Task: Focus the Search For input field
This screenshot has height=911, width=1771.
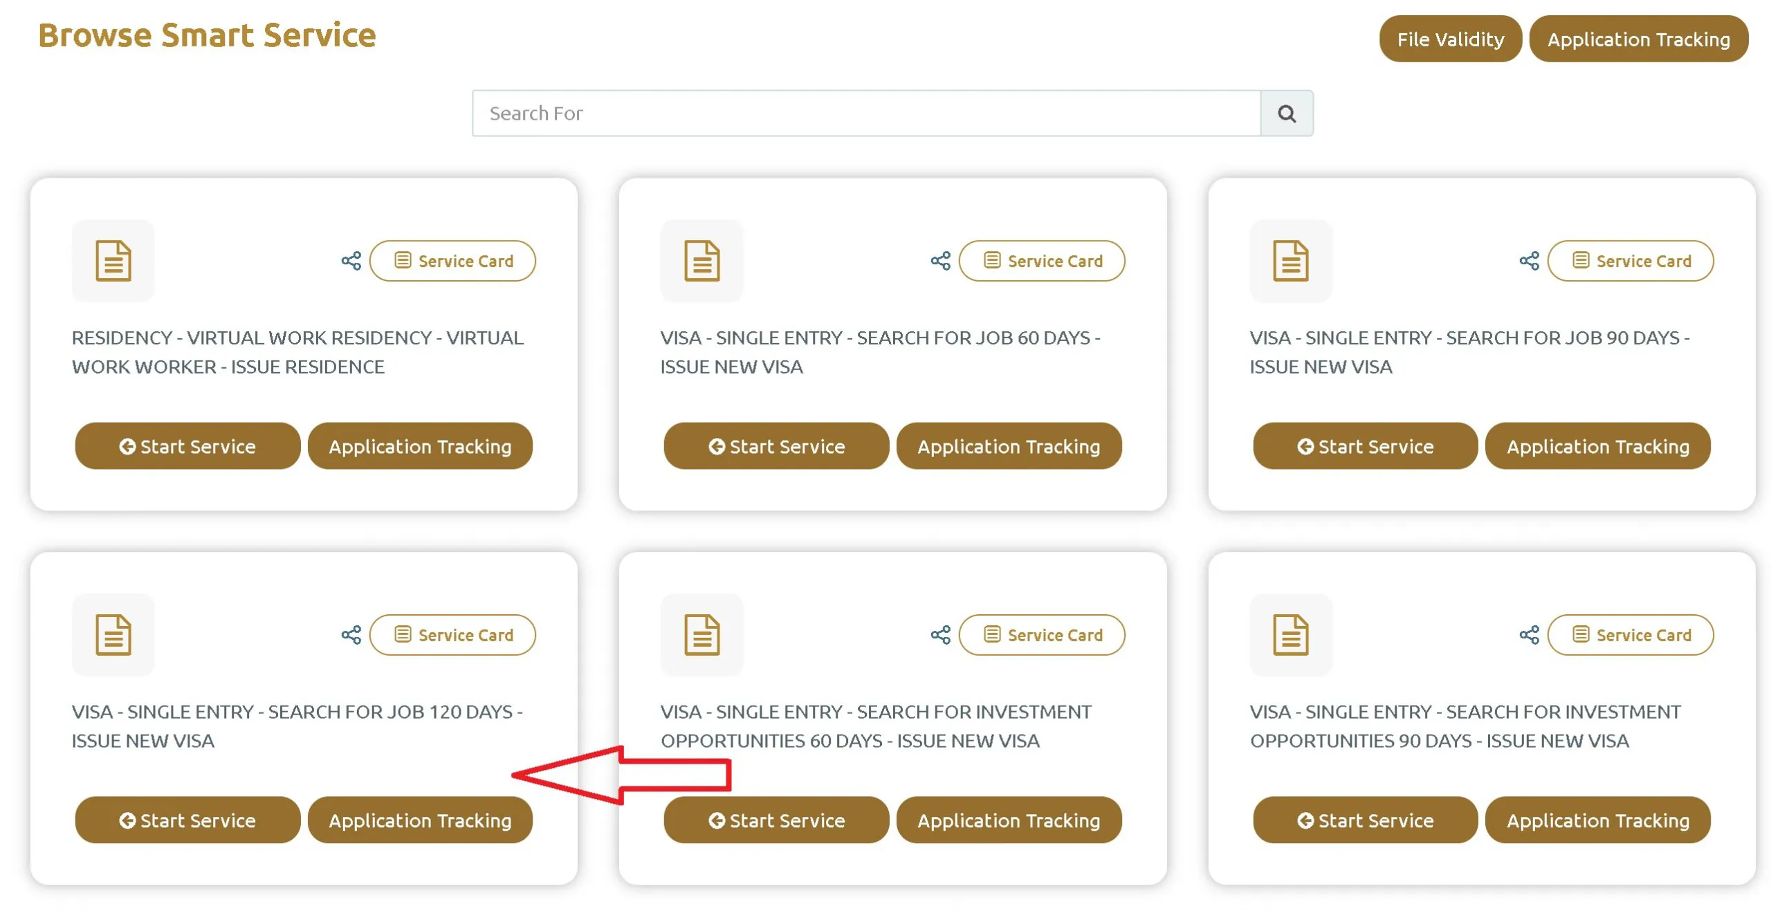Action: click(x=865, y=113)
